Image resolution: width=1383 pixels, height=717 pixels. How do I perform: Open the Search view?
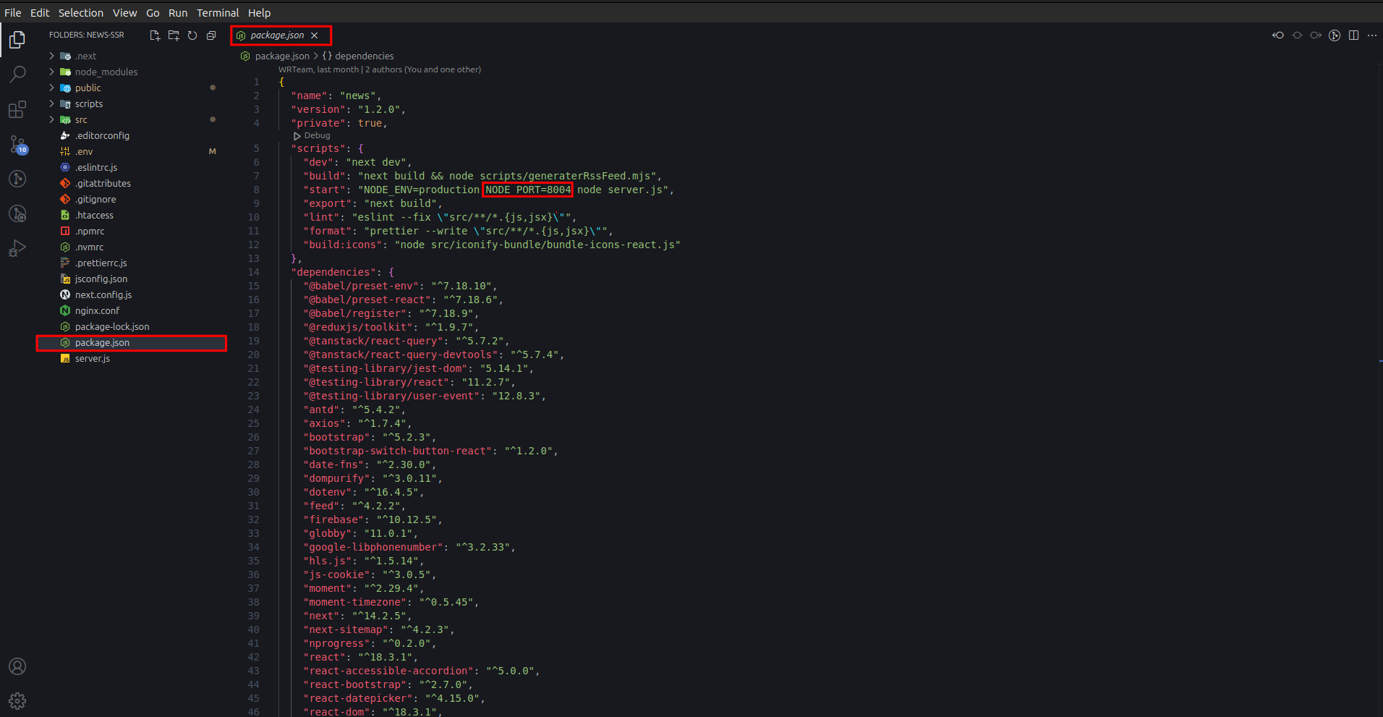coord(17,74)
